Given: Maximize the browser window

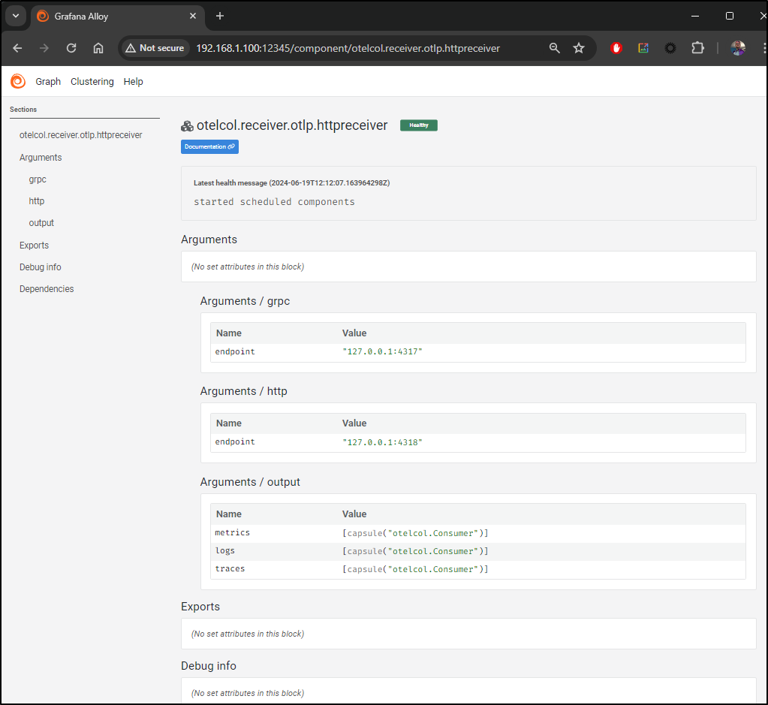Looking at the screenshot, I should 729,17.
